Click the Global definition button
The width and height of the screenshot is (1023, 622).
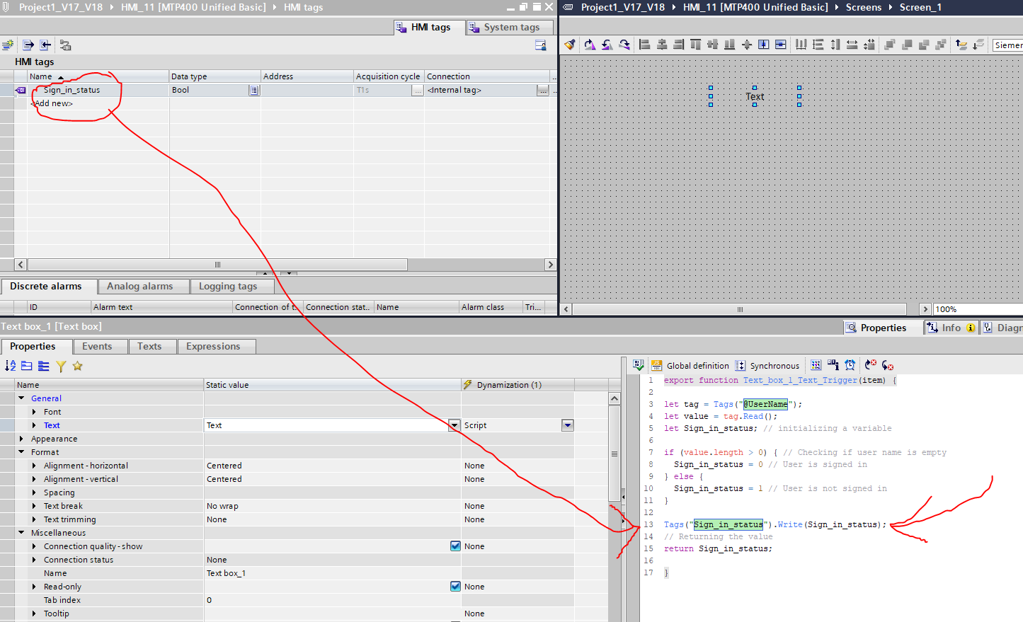690,366
